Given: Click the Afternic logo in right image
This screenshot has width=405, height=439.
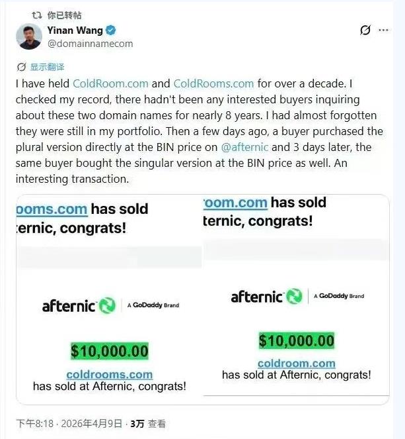Looking at the screenshot, I should click(266, 297).
